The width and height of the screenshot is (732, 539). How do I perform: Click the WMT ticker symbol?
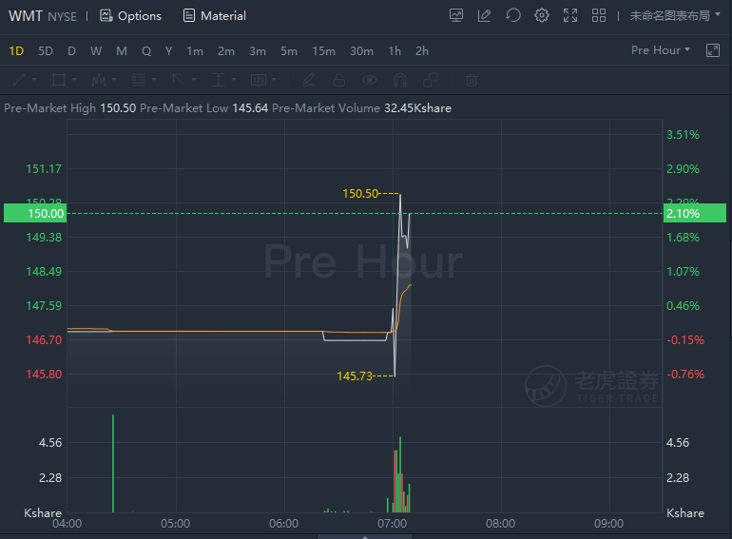click(26, 16)
